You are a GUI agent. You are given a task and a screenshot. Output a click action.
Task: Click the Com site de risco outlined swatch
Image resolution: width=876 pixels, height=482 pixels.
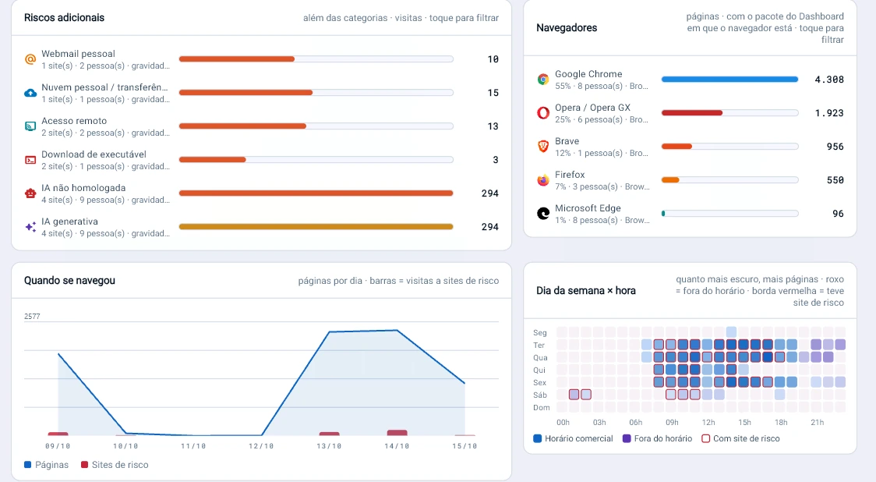tap(705, 438)
